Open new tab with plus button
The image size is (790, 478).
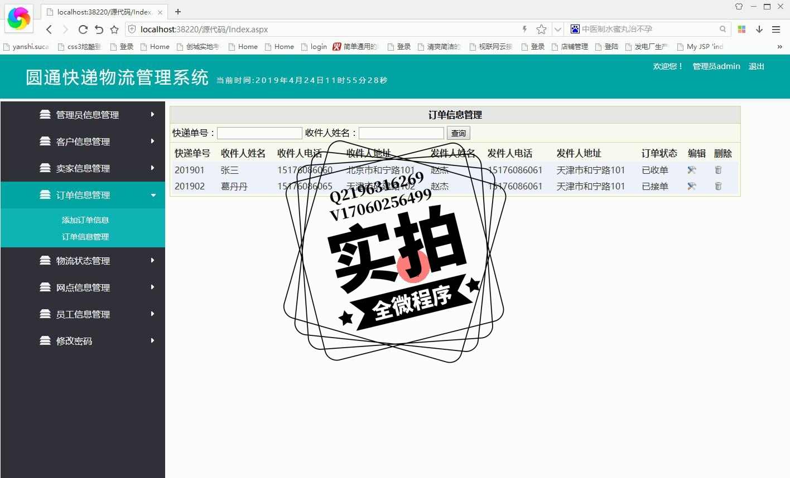pyautogui.click(x=178, y=12)
